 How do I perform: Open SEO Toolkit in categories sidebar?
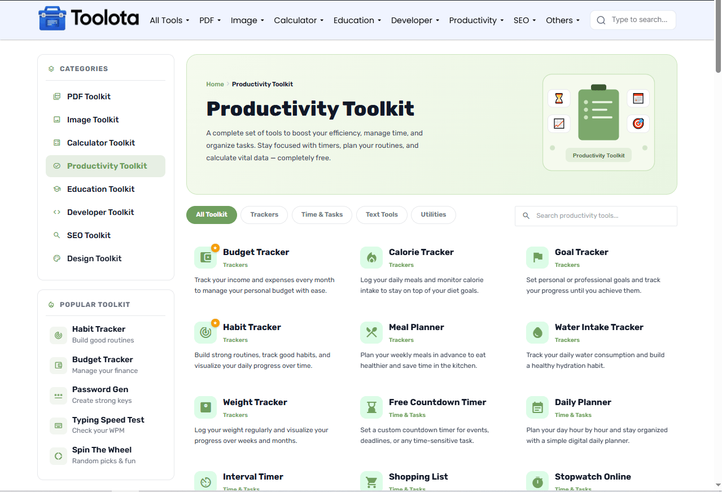point(106,235)
